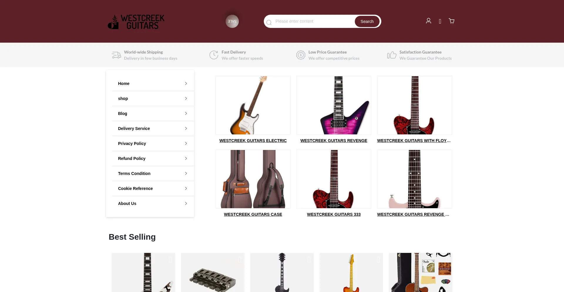Click the purple Revenge guitar thumbnail
564x292 pixels.
[334, 105]
